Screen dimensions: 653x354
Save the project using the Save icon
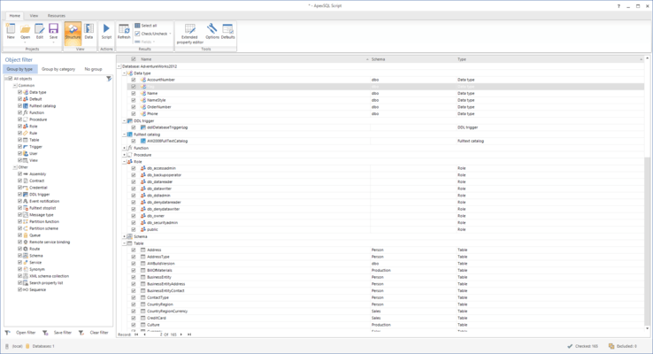click(53, 33)
